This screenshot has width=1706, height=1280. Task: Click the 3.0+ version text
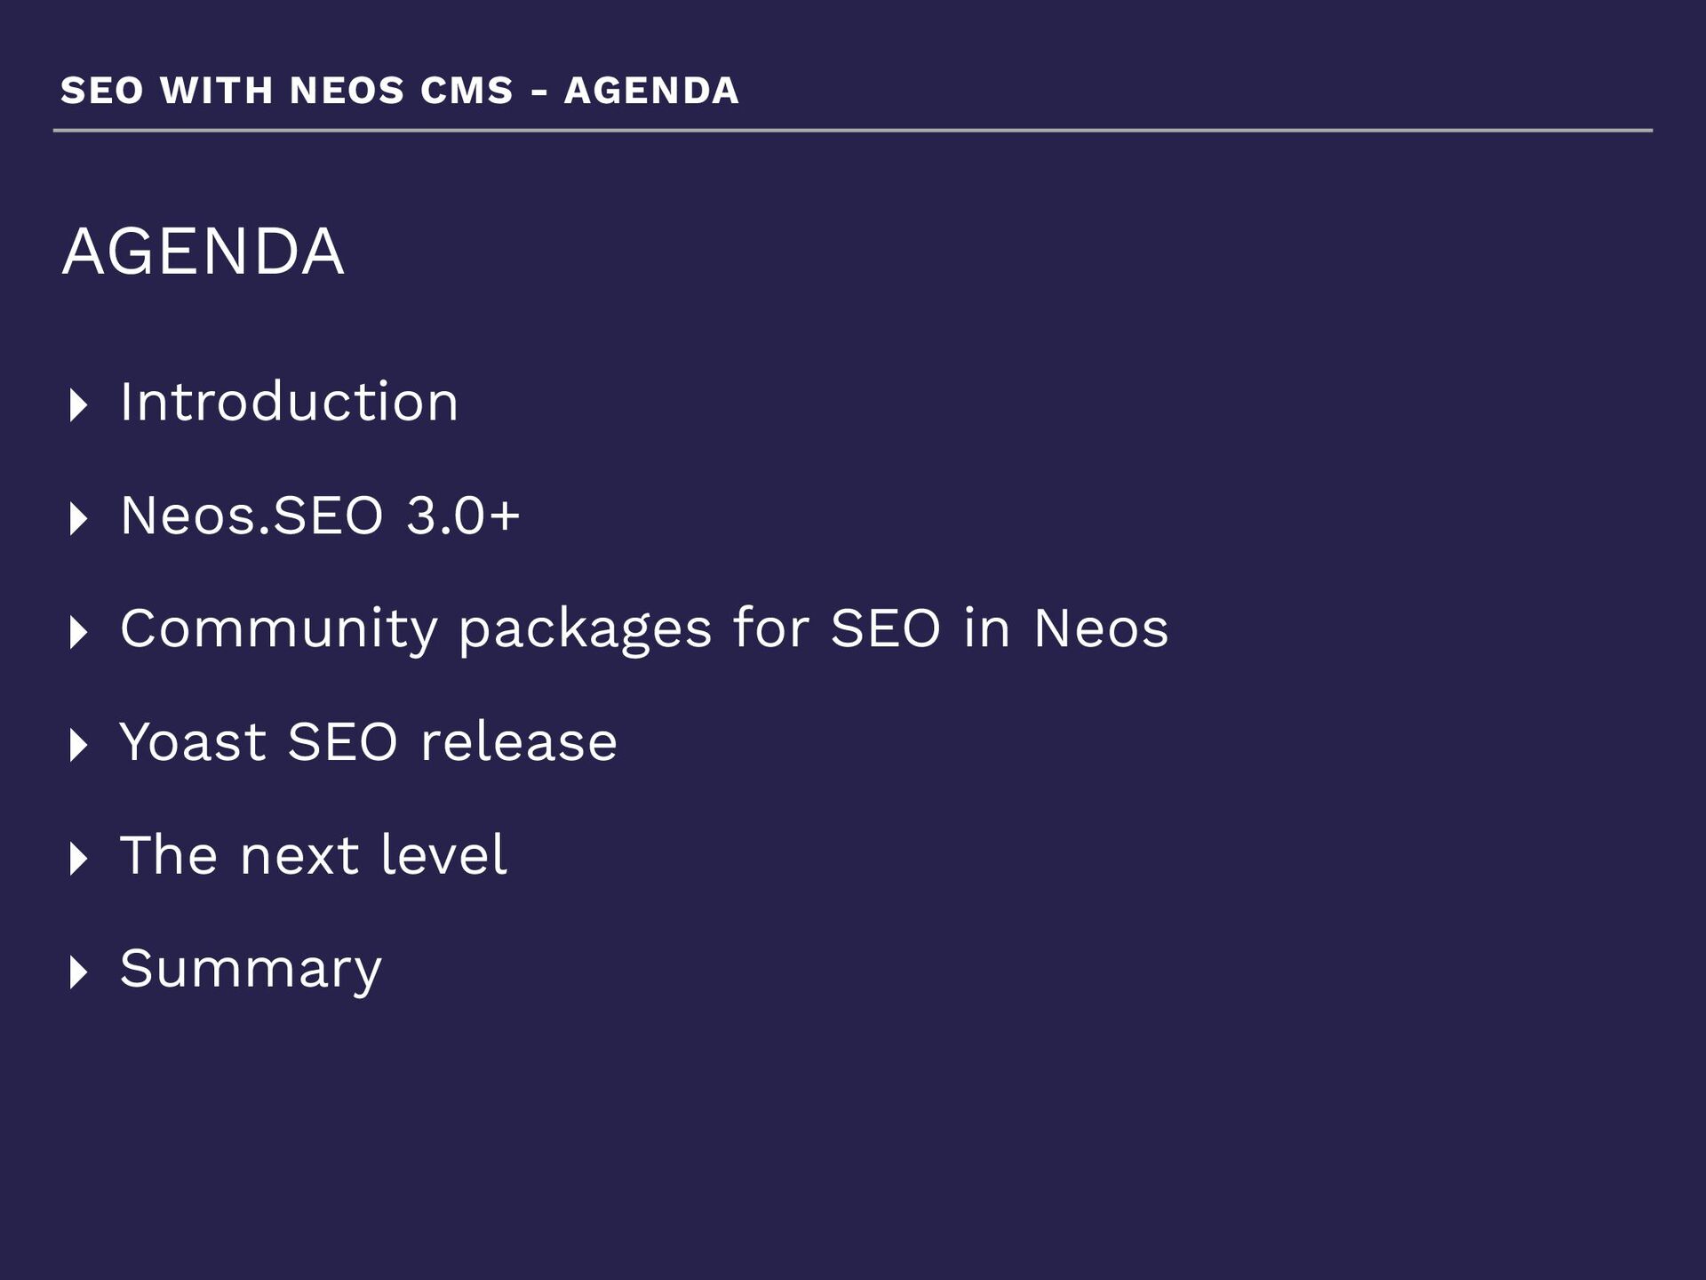point(463,516)
